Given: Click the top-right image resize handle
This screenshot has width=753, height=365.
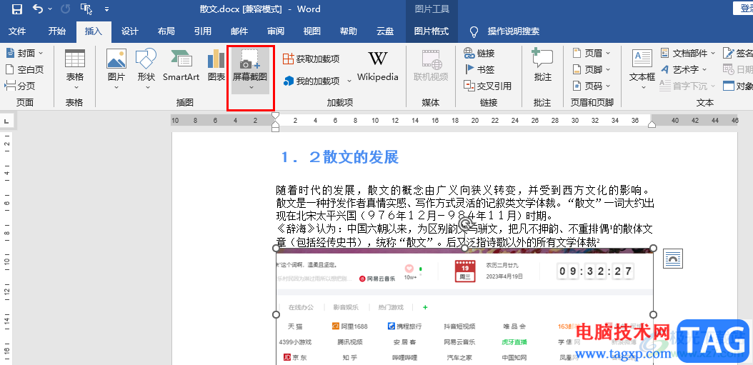Looking at the screenshot, I should (x=653, y=249).
